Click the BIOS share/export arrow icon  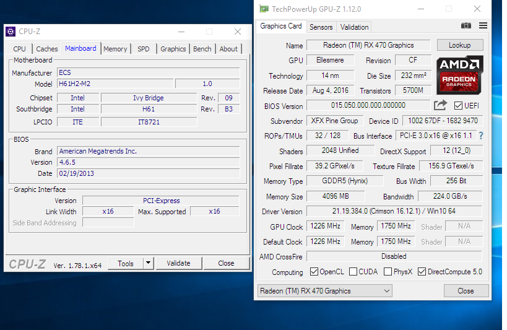[x=440, y=105]
